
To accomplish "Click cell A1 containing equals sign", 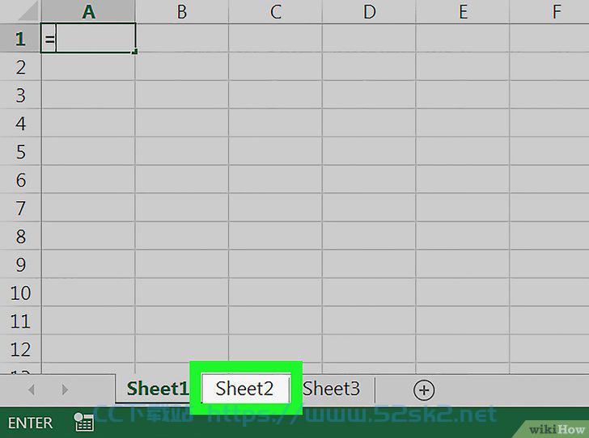I will coord(88,38).
